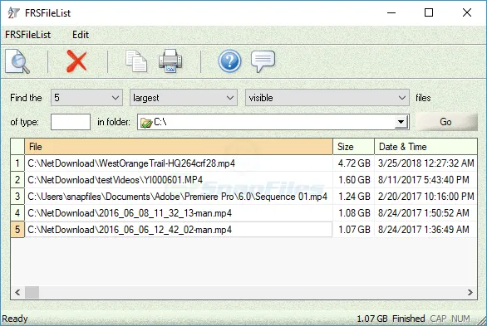Viewport: 487px width, 326px height.
Task: Maximize the FRSFileList window
Action: point(429,12)
